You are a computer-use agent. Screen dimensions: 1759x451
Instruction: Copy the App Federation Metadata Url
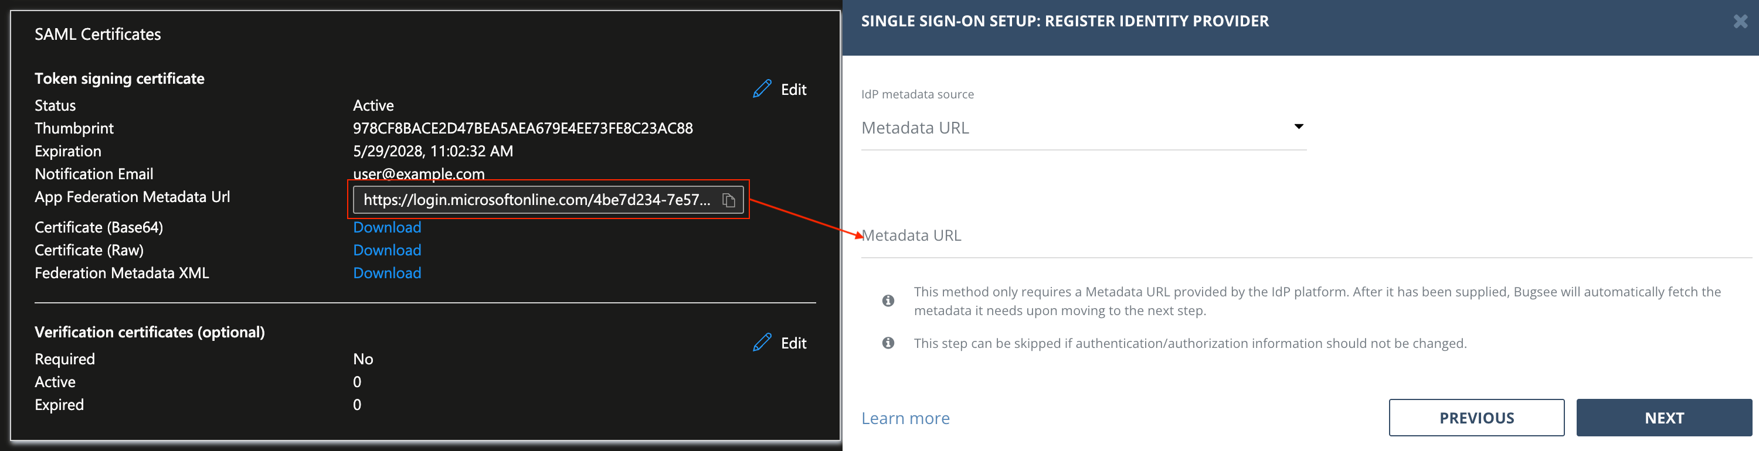click(x=729, y=200)
